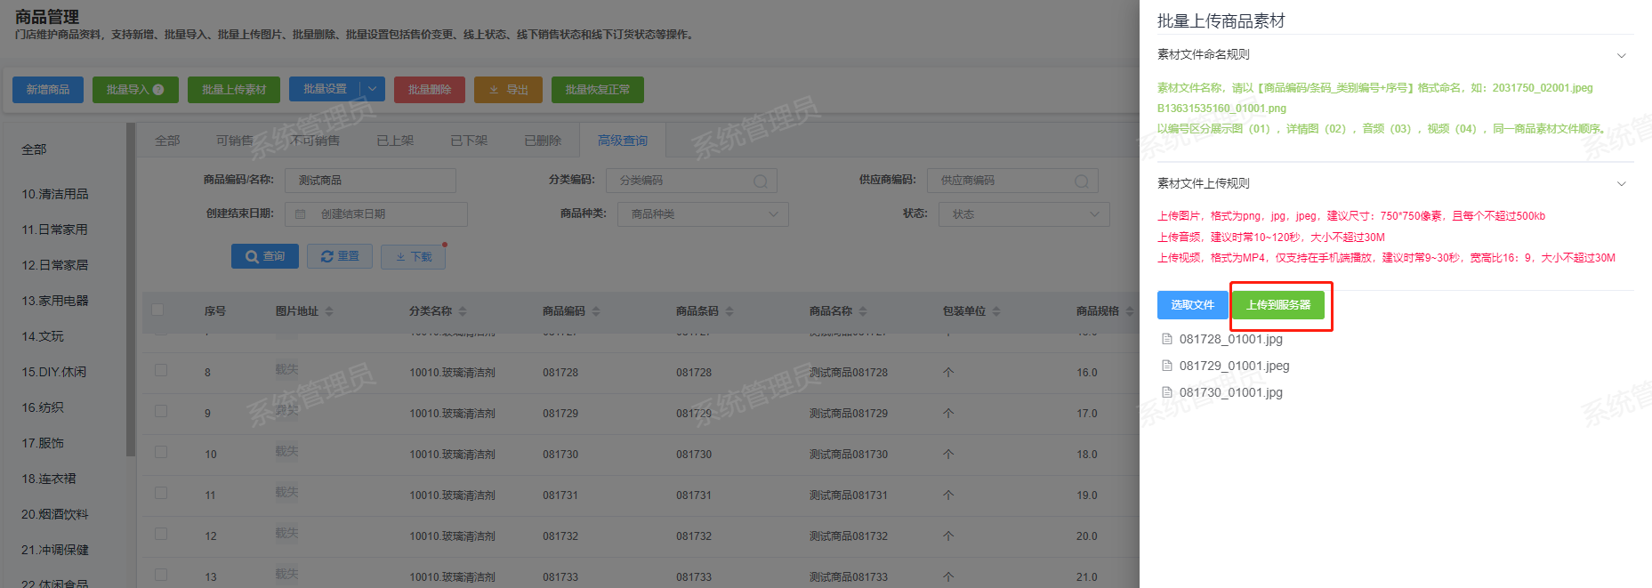The height and width of the screenshot is (588, 1652).
Task: Check the checkbox for row 12
Action: (x=161, y=534)
